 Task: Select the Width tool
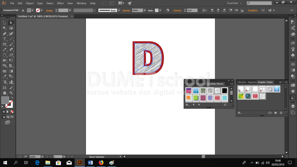[x=4, y=60]
